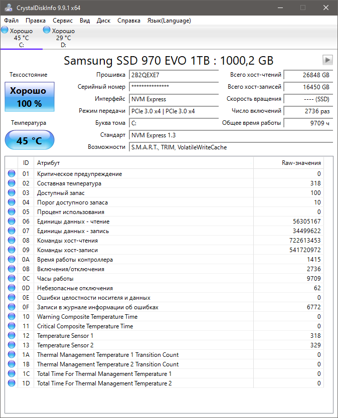The height and width of the screenshot is (418, 338).
Task: Open the Правка menu
Action: tap(36, 21)
